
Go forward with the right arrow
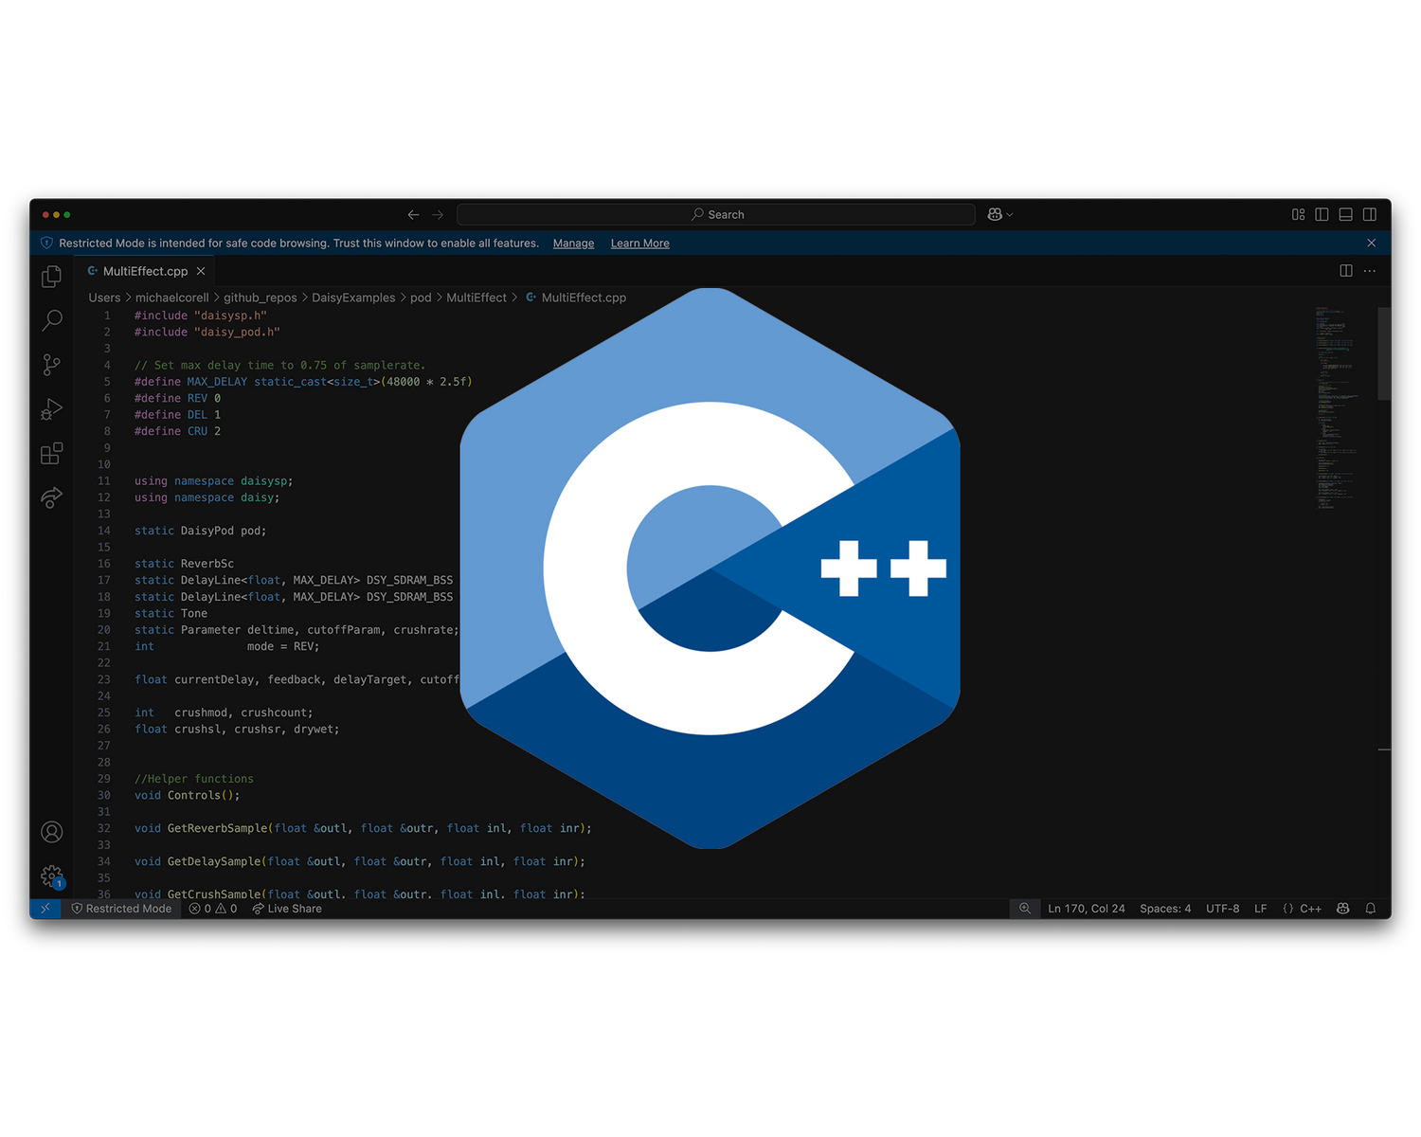438,215
